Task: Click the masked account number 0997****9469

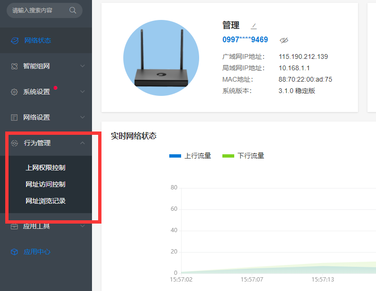Action: pyautogui.click(x=245, y=40)
